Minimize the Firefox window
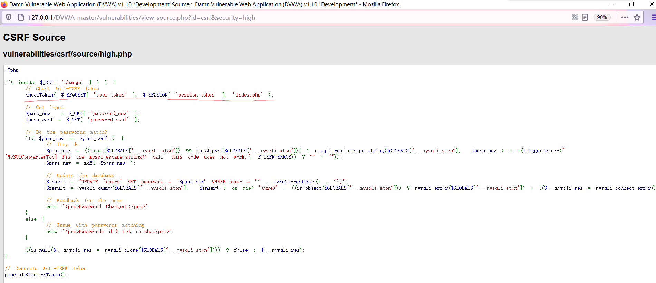 (x=611, y=4)
